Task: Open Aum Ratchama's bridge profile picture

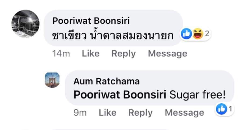Action: (x=52, y=80)
